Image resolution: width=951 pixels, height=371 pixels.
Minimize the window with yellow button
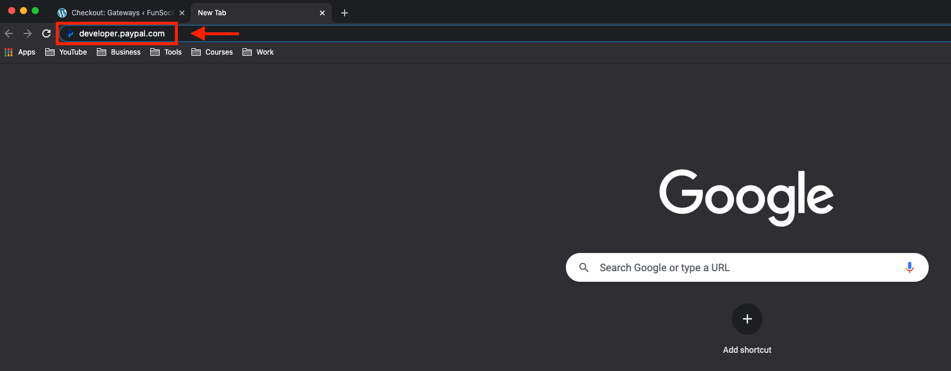click(23, 11)
